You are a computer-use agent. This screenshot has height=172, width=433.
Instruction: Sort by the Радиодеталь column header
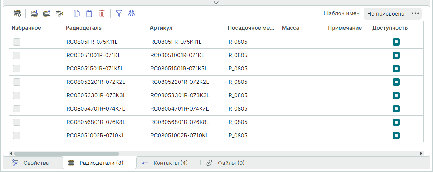pos(105,28)
